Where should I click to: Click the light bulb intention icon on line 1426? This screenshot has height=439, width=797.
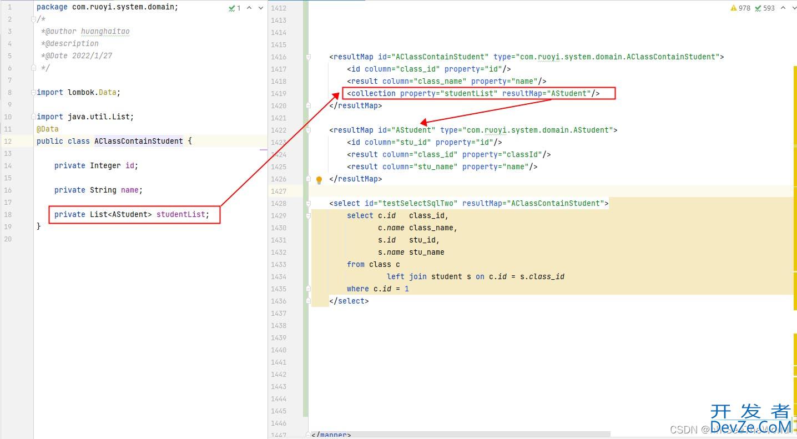tap(319, 180)
